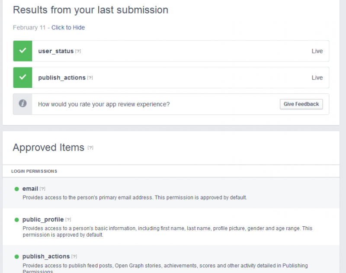Click the public_profile permission name
The width and height of the screenshot is (346, 273).
[43, 220]
